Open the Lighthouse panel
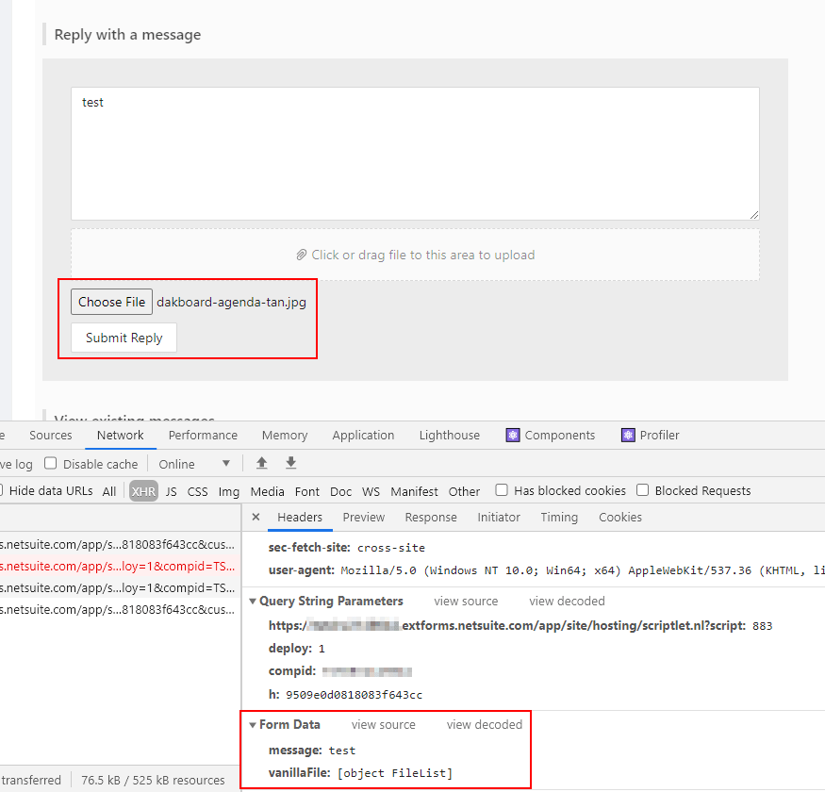 (449, 435)
